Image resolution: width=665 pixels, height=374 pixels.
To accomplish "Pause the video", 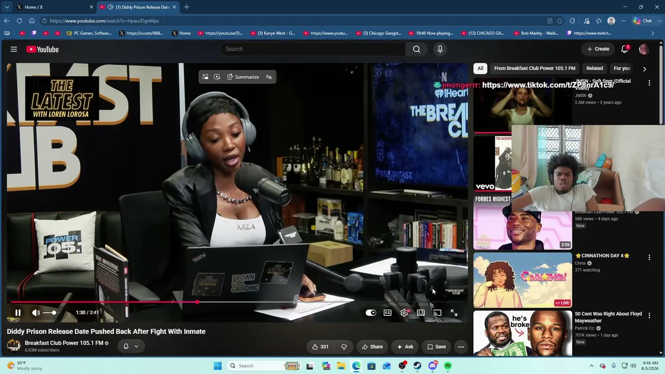I will (x=18, y=313).
